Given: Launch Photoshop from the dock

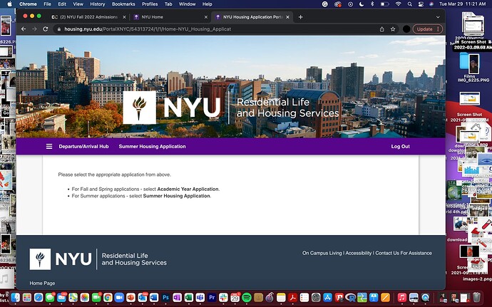Looking at the screenshot, I should coord(165,297).
